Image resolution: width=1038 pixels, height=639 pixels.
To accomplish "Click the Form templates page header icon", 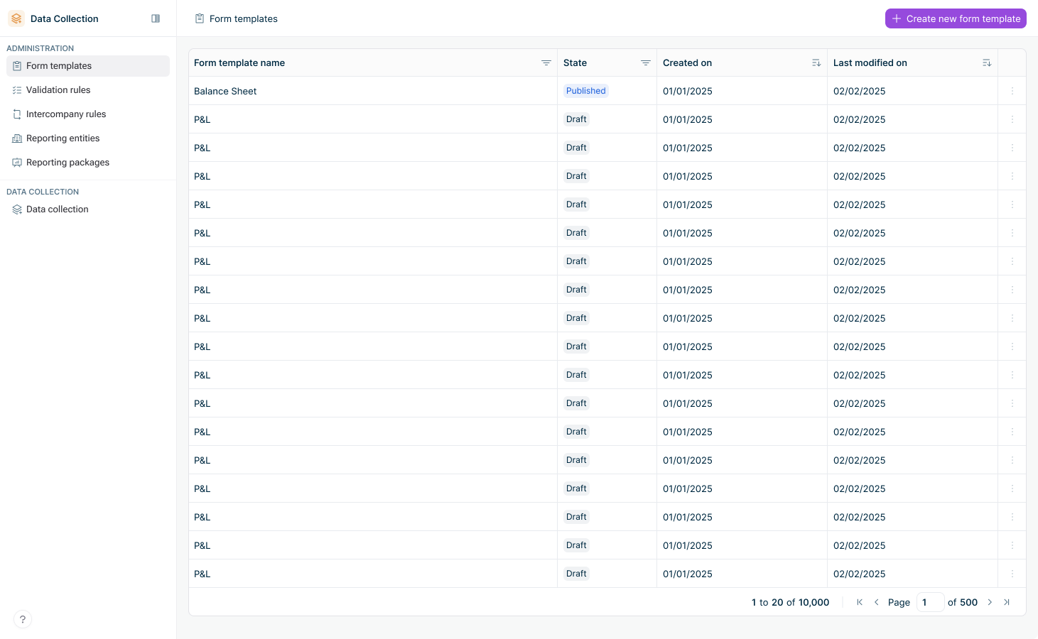I will [199, 18].
